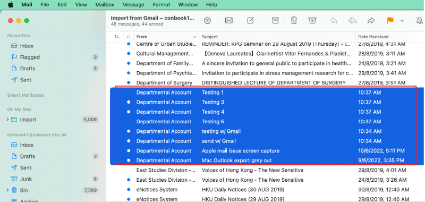Select the testing w/ Gmail message
Viewport: 425px width, 202px height.
267,131
